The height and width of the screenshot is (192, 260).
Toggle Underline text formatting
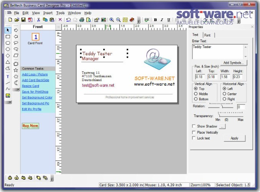169,20
